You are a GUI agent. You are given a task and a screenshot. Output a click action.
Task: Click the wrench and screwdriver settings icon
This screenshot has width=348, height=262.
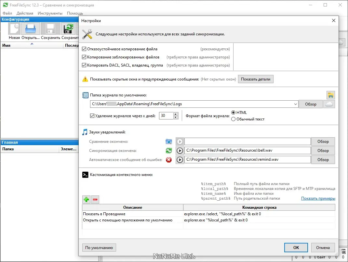[x=87, y=34]
